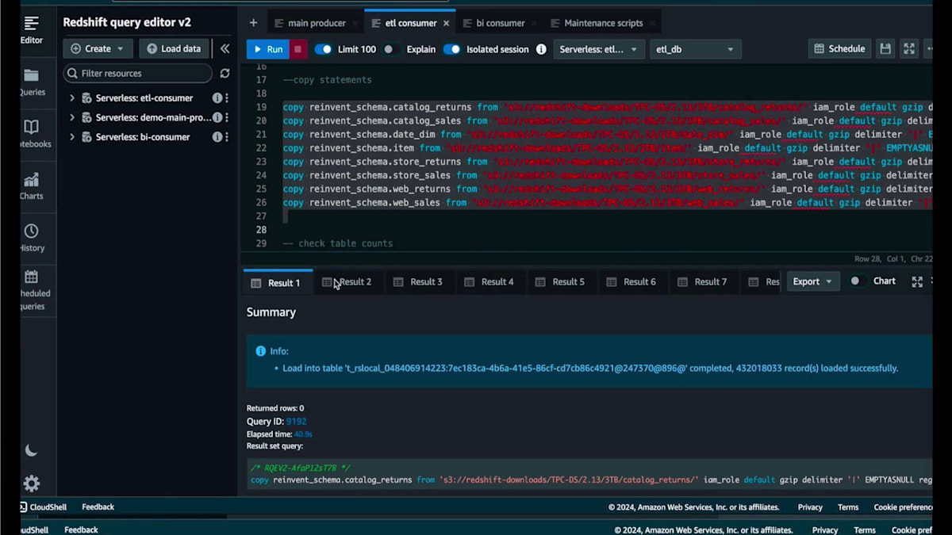
Task: Open kebab menu for Serverless: etl-consumer
Action: point(227,98)
